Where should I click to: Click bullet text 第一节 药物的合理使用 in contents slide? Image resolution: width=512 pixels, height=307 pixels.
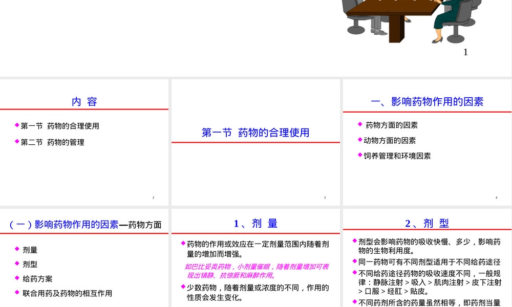pyautogui.click(x=60, y=126)
